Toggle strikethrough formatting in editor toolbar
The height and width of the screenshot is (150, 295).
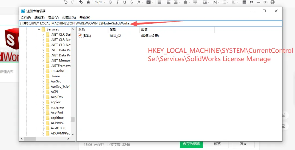click(132, 2)
